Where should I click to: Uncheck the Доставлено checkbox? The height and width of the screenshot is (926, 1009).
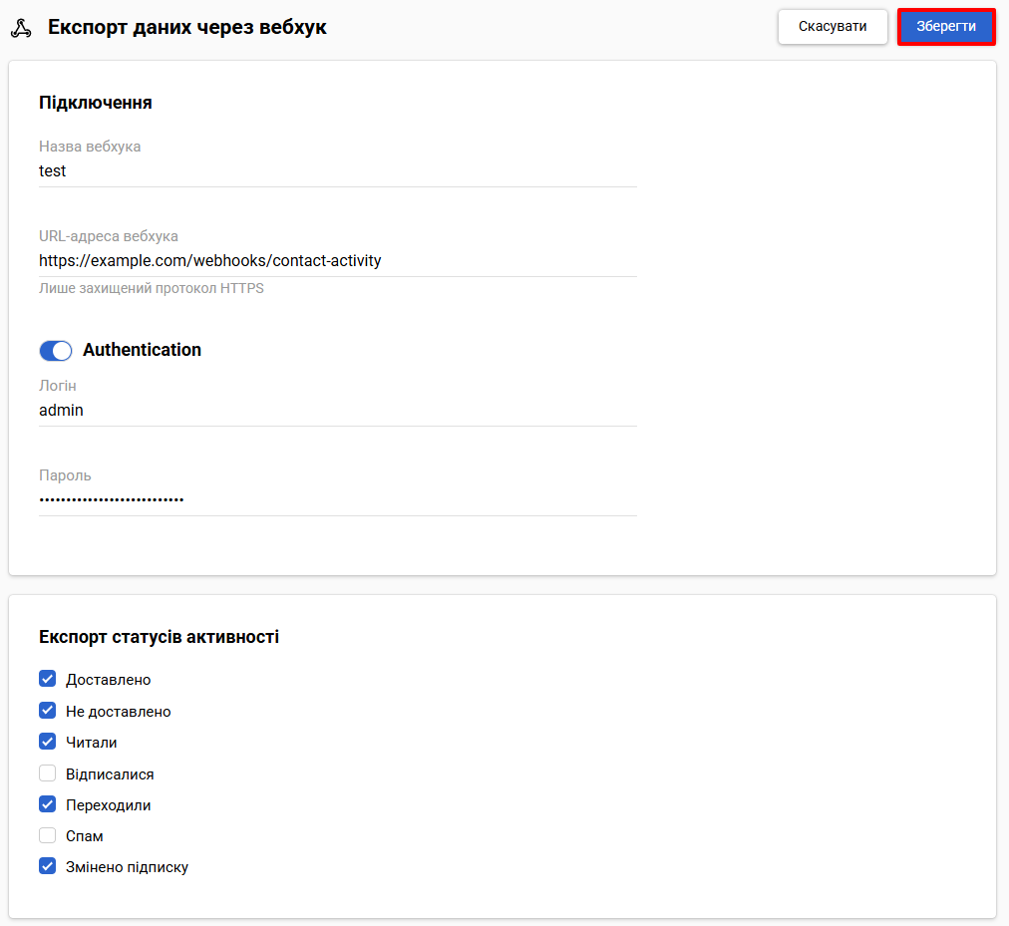(48, 679)
